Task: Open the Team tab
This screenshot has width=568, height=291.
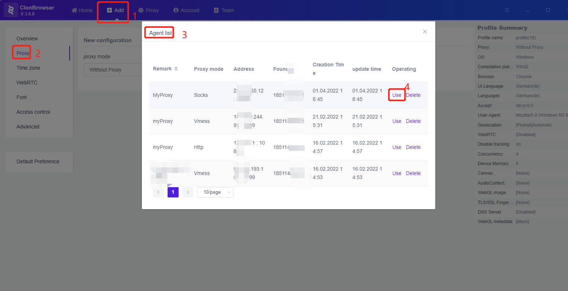Action: pyautogui.click(x=224, y=10)
